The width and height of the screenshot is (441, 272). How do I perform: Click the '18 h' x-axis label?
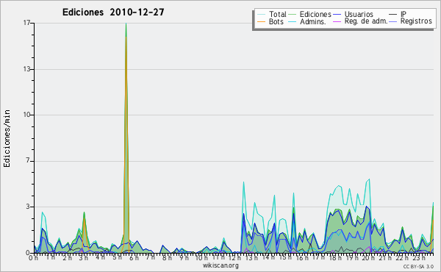[335, 257]
